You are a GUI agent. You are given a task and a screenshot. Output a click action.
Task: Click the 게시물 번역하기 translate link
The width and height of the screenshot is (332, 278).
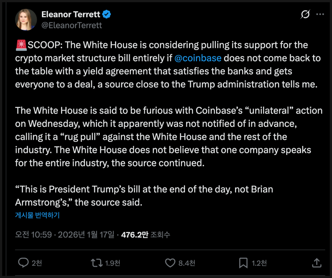[x=37, y=215]
